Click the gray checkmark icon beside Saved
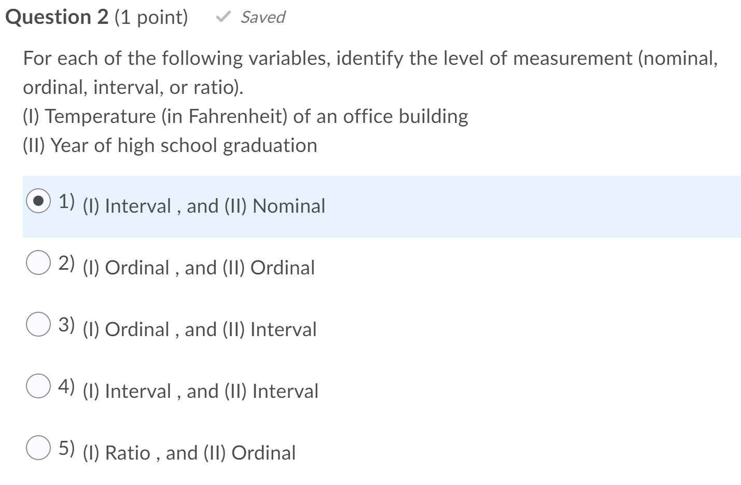The image size is (741, 485). (x=224, y=17)
